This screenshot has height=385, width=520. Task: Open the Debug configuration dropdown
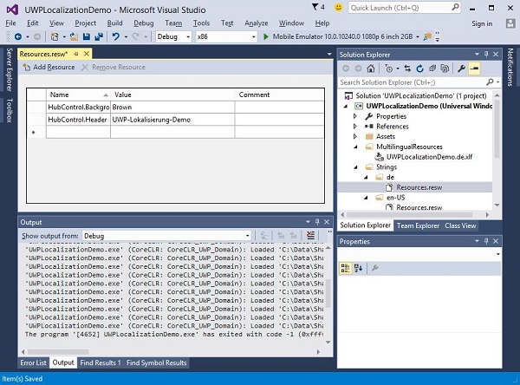(x=173, y=37)
